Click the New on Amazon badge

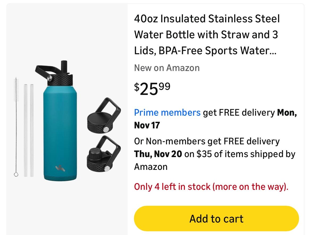167,68
